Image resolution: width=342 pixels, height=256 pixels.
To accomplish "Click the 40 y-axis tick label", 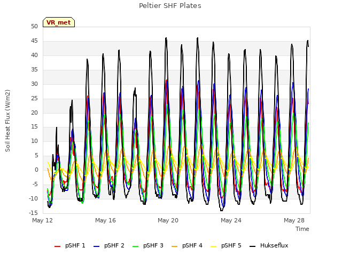I will click(34, 55).
